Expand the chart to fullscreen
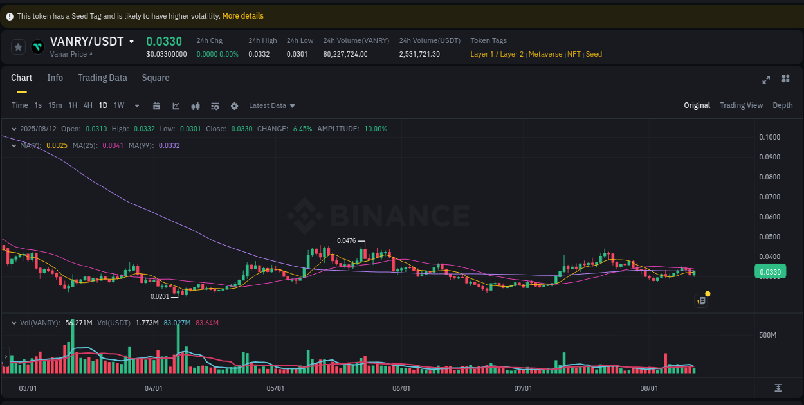 pos(766,79)
